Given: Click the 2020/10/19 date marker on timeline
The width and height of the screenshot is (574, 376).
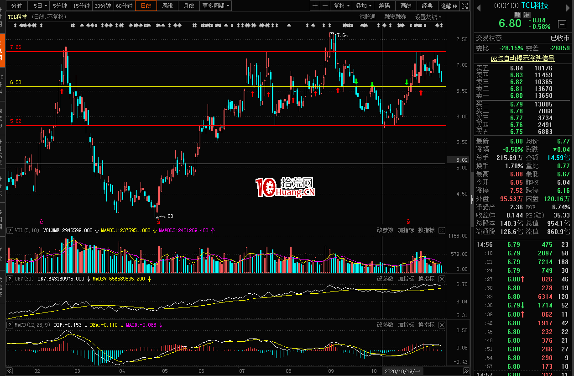Looking at the screenshot, I should coord(403,371).
